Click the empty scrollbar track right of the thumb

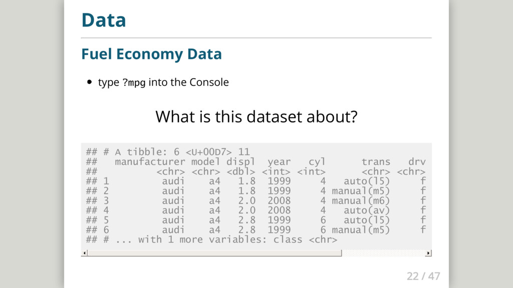[x=383, y=253]
